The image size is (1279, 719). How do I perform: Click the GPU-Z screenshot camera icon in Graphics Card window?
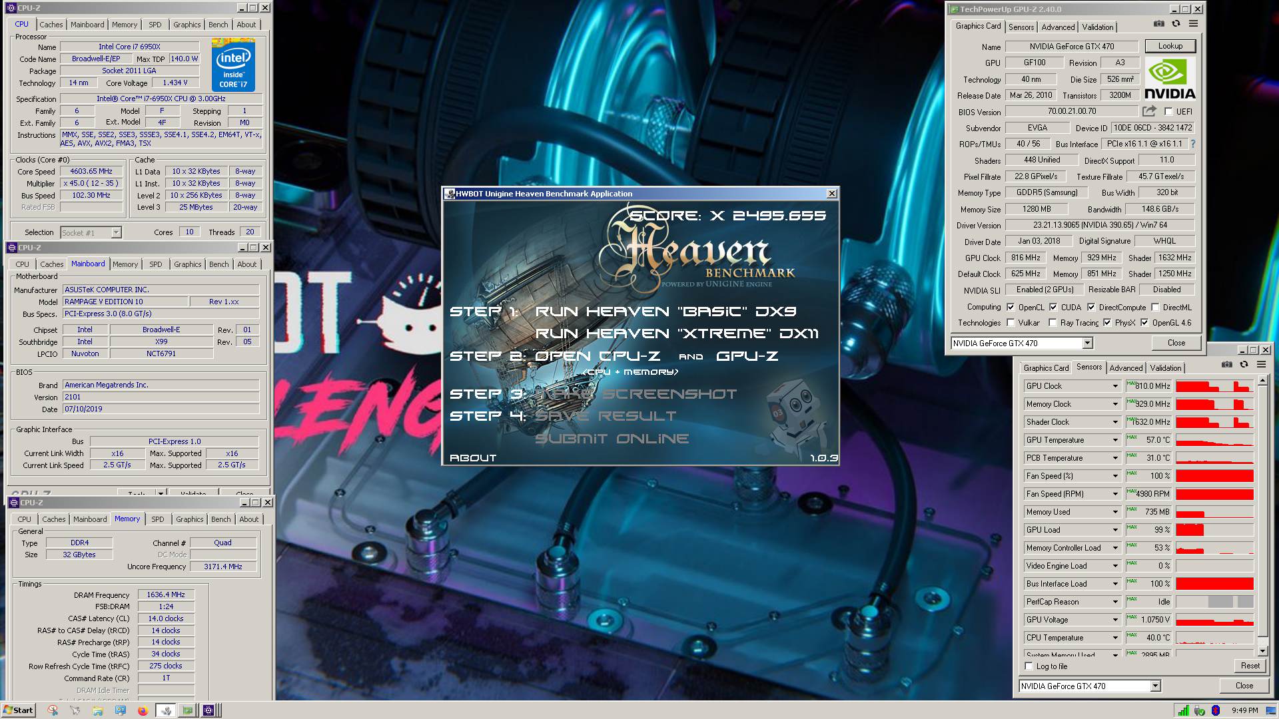pyautogui.click(x=1159, y=23)
